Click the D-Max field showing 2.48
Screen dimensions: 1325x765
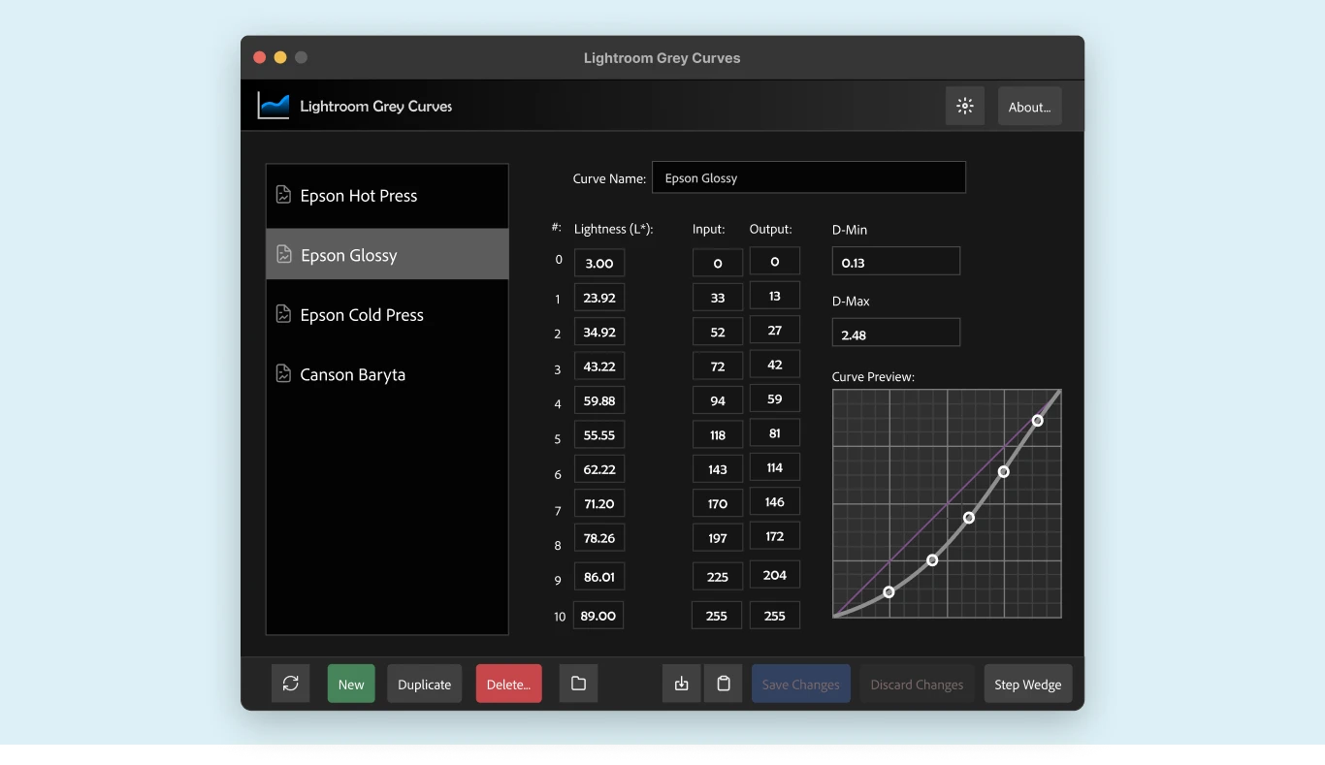click(x=896, y=334)
